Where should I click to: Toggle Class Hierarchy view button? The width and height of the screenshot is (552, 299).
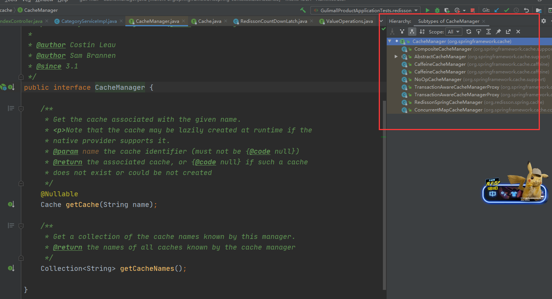392,32
